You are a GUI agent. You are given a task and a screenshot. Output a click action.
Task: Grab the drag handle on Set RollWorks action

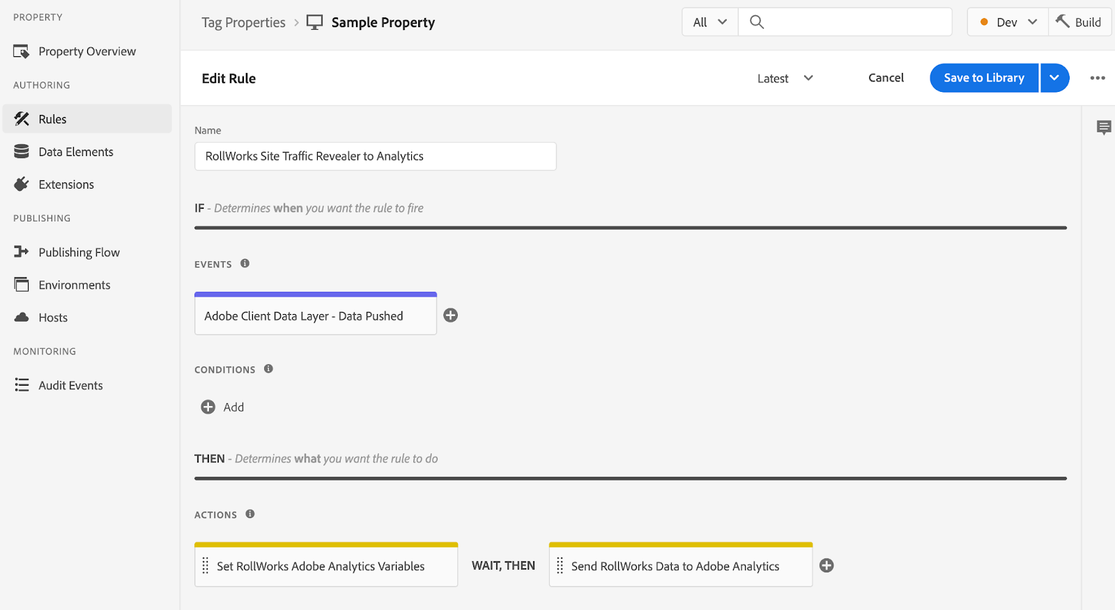206,565
